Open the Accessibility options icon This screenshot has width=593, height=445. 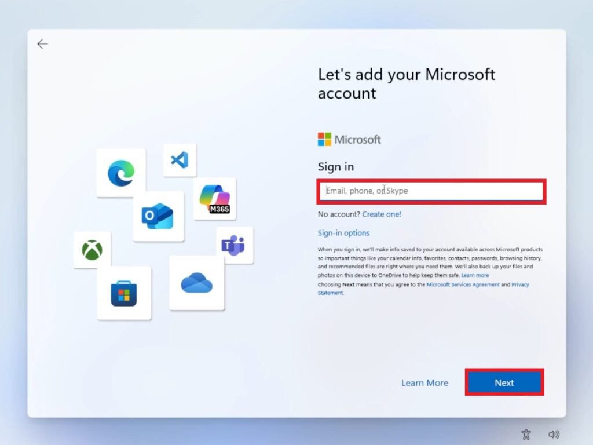526,434
